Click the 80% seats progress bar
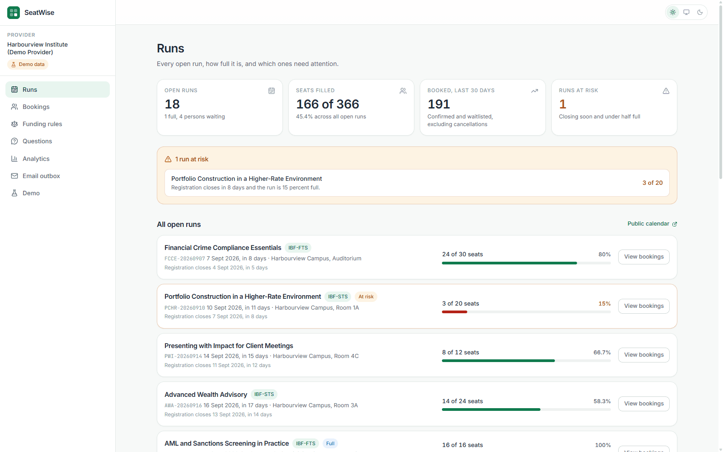 (526, 263)
